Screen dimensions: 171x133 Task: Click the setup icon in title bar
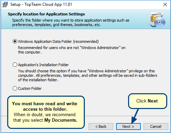tap(5, 4)
